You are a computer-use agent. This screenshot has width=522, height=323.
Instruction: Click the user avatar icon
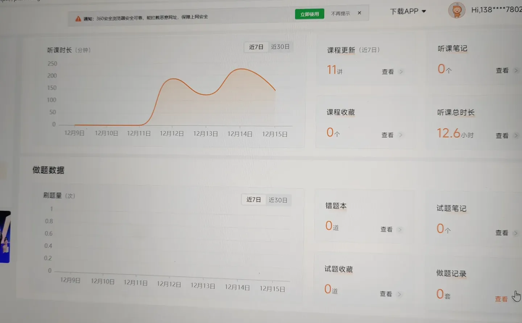[x=457, y=10]
